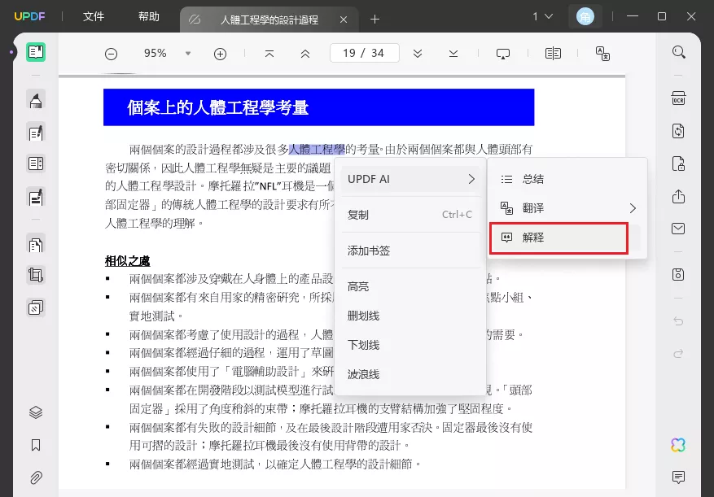Image resolution: width=714 pixels, height=497 pixels.
Task: Open the user account avatar
Action: pos(585,17)
